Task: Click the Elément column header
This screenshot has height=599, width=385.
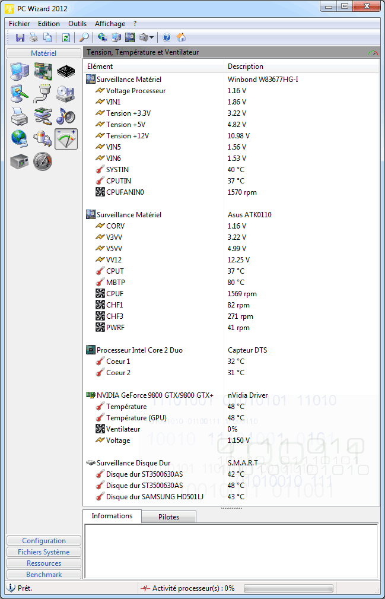Action: (x=154, y=66)
